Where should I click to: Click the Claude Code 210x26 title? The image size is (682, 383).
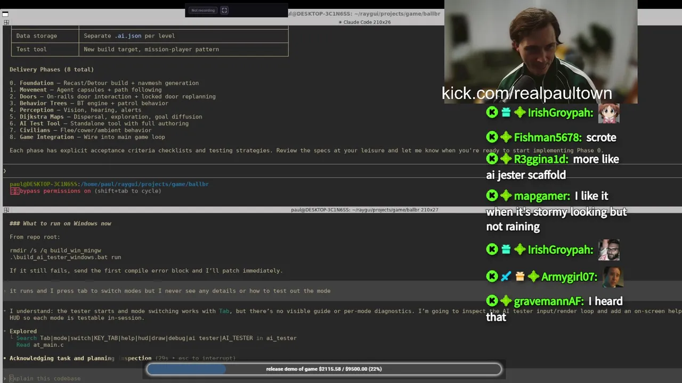pyautogui.click(x=364, y=22)
